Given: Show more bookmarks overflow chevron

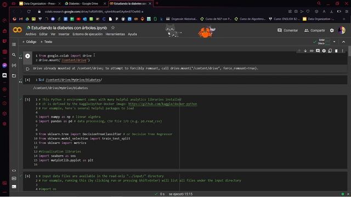Looking at the screenshot, I should tap(344, 19).
